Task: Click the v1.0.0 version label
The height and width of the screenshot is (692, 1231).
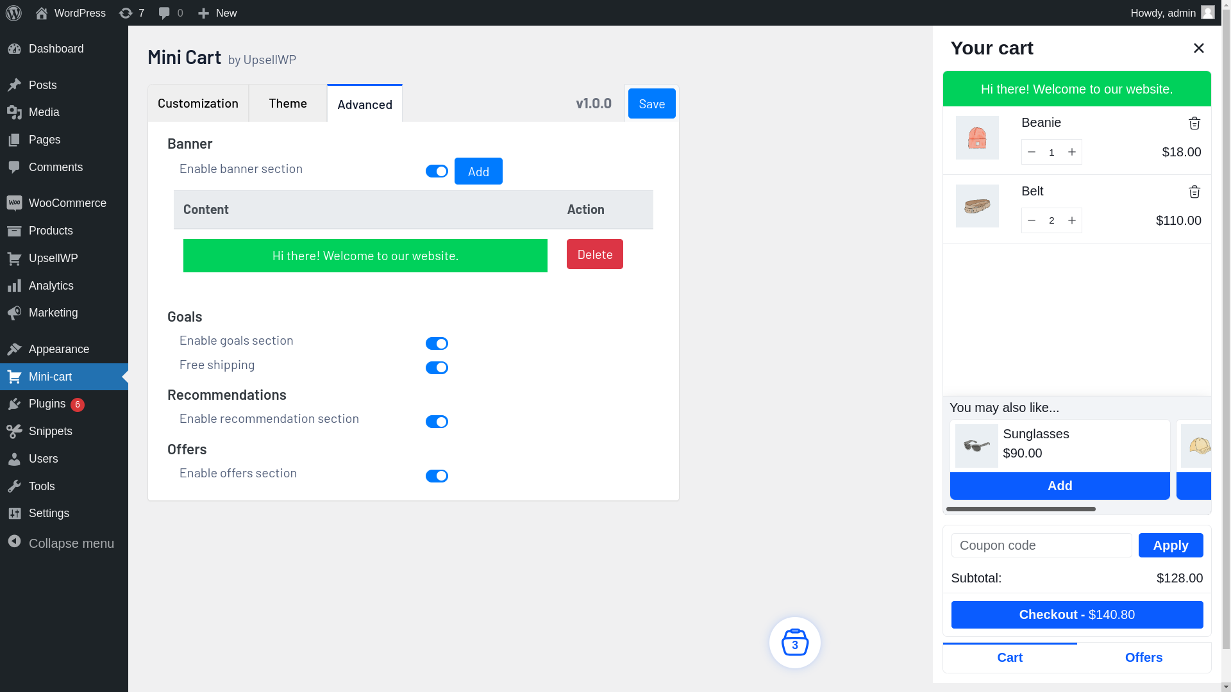Action: pyautogui.click(x=594, y=103)
